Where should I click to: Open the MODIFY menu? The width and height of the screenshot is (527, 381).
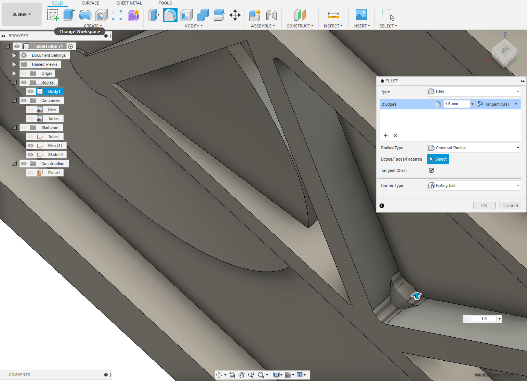coord(194,26)
